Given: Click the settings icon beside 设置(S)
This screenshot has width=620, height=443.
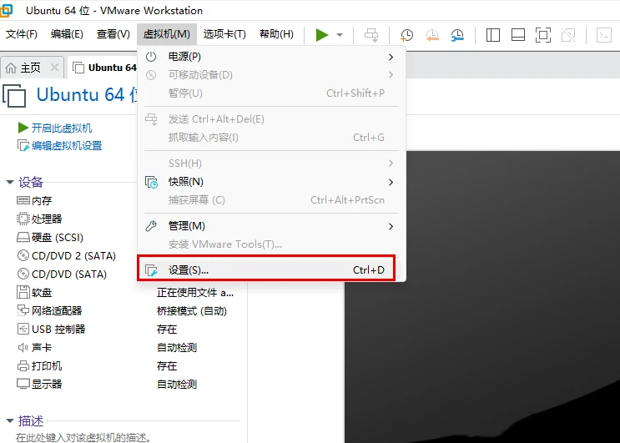Looking at the screenshot, I should 151,270.
